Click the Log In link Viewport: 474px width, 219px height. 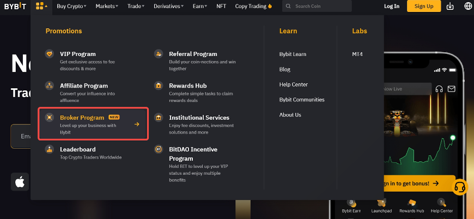[392, 7]
